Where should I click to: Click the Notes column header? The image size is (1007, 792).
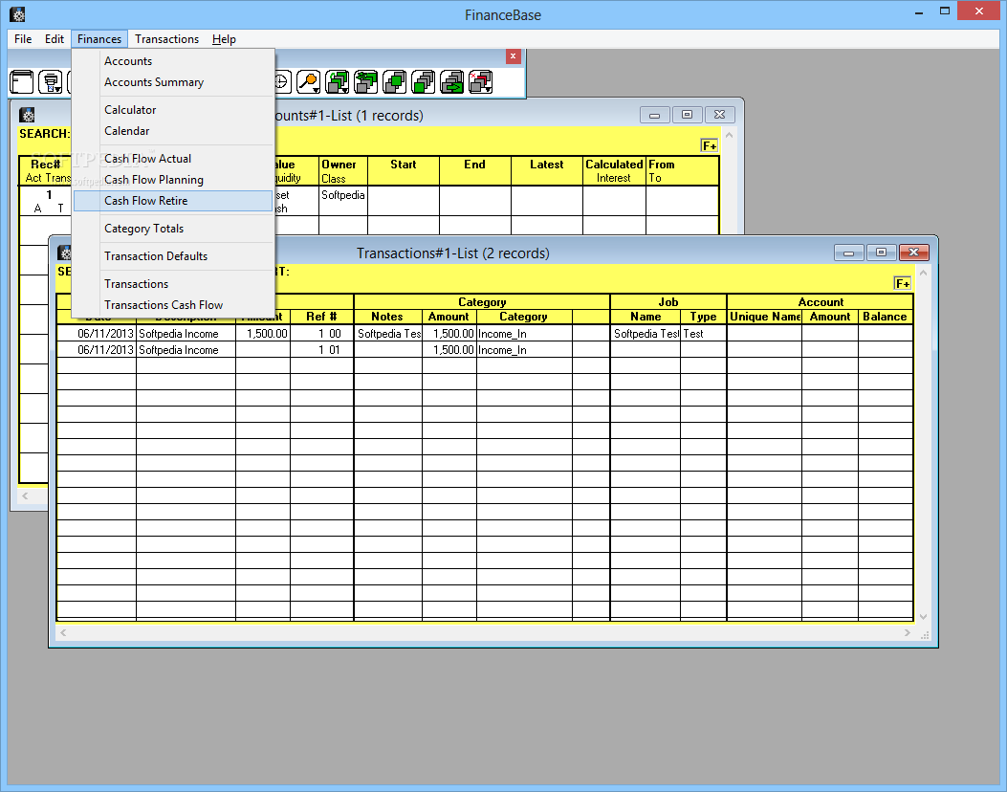pyautogui.click(x=387, y=317)
